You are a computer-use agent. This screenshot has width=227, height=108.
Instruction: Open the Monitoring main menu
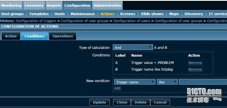pos(11,6)
